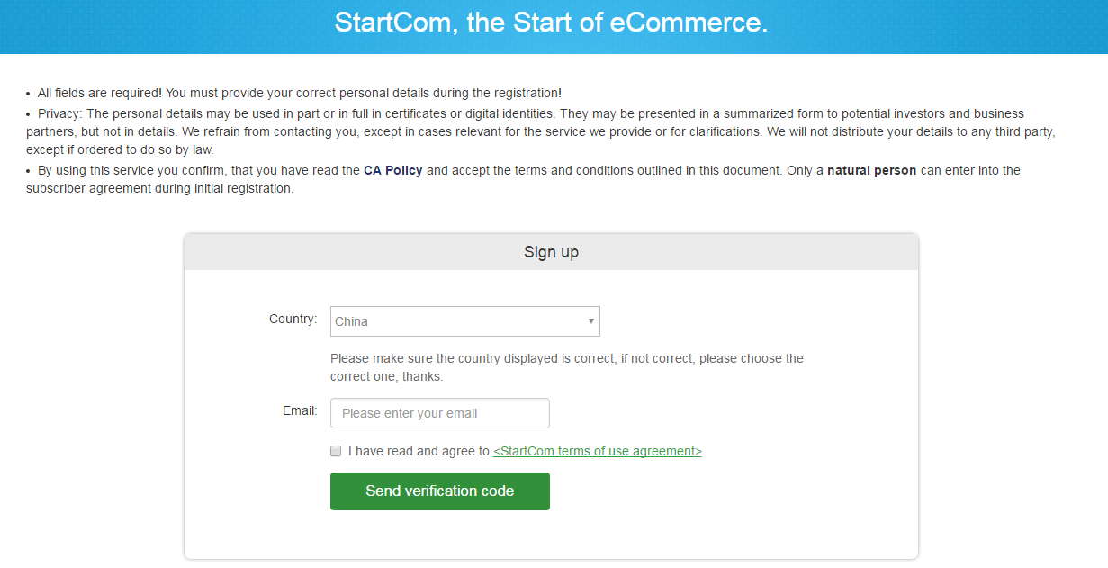Click the 'China' value in the Country box
Image resolution: width=1108 pixels, height=568 pixels.
(x=351, y=321)
